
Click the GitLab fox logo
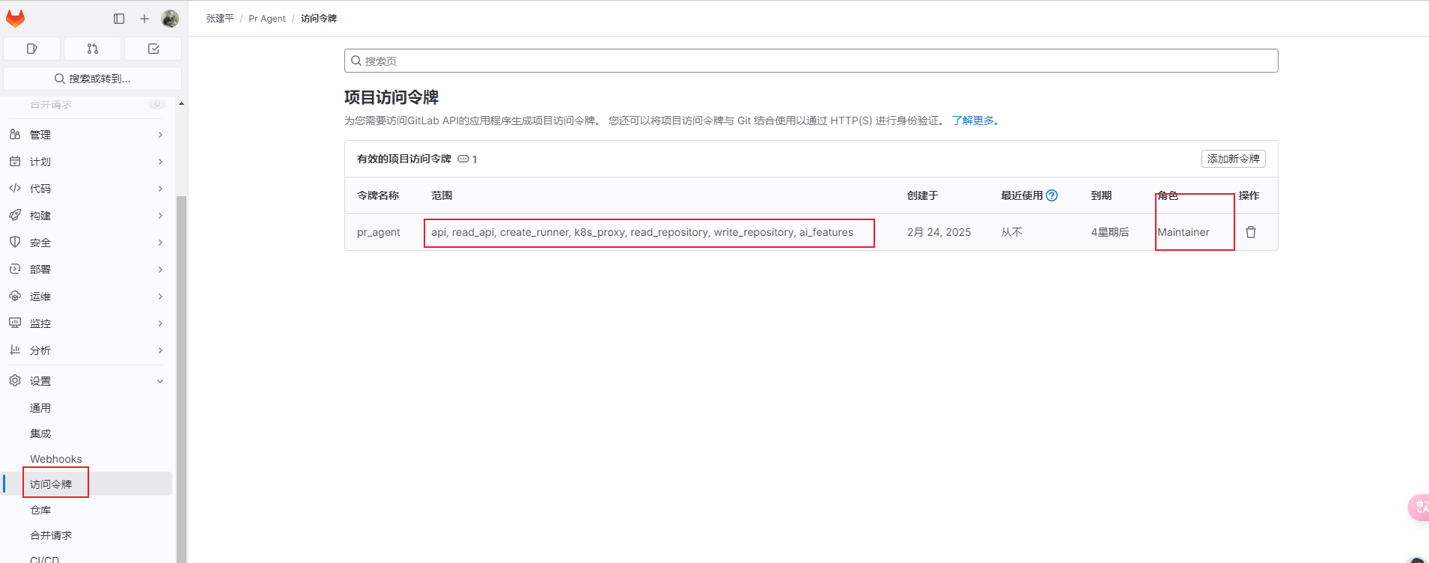(16, 18)
